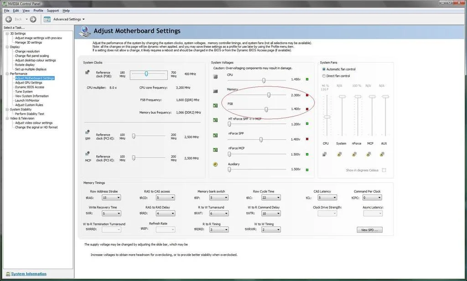Click the AUX fan icon below the sliders
Image resolution: width=467 pixels, height=281 pixels.
[383, 154]
